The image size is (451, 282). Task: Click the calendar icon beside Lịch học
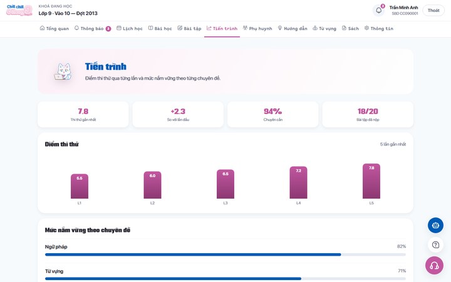(x=119, y=28)
